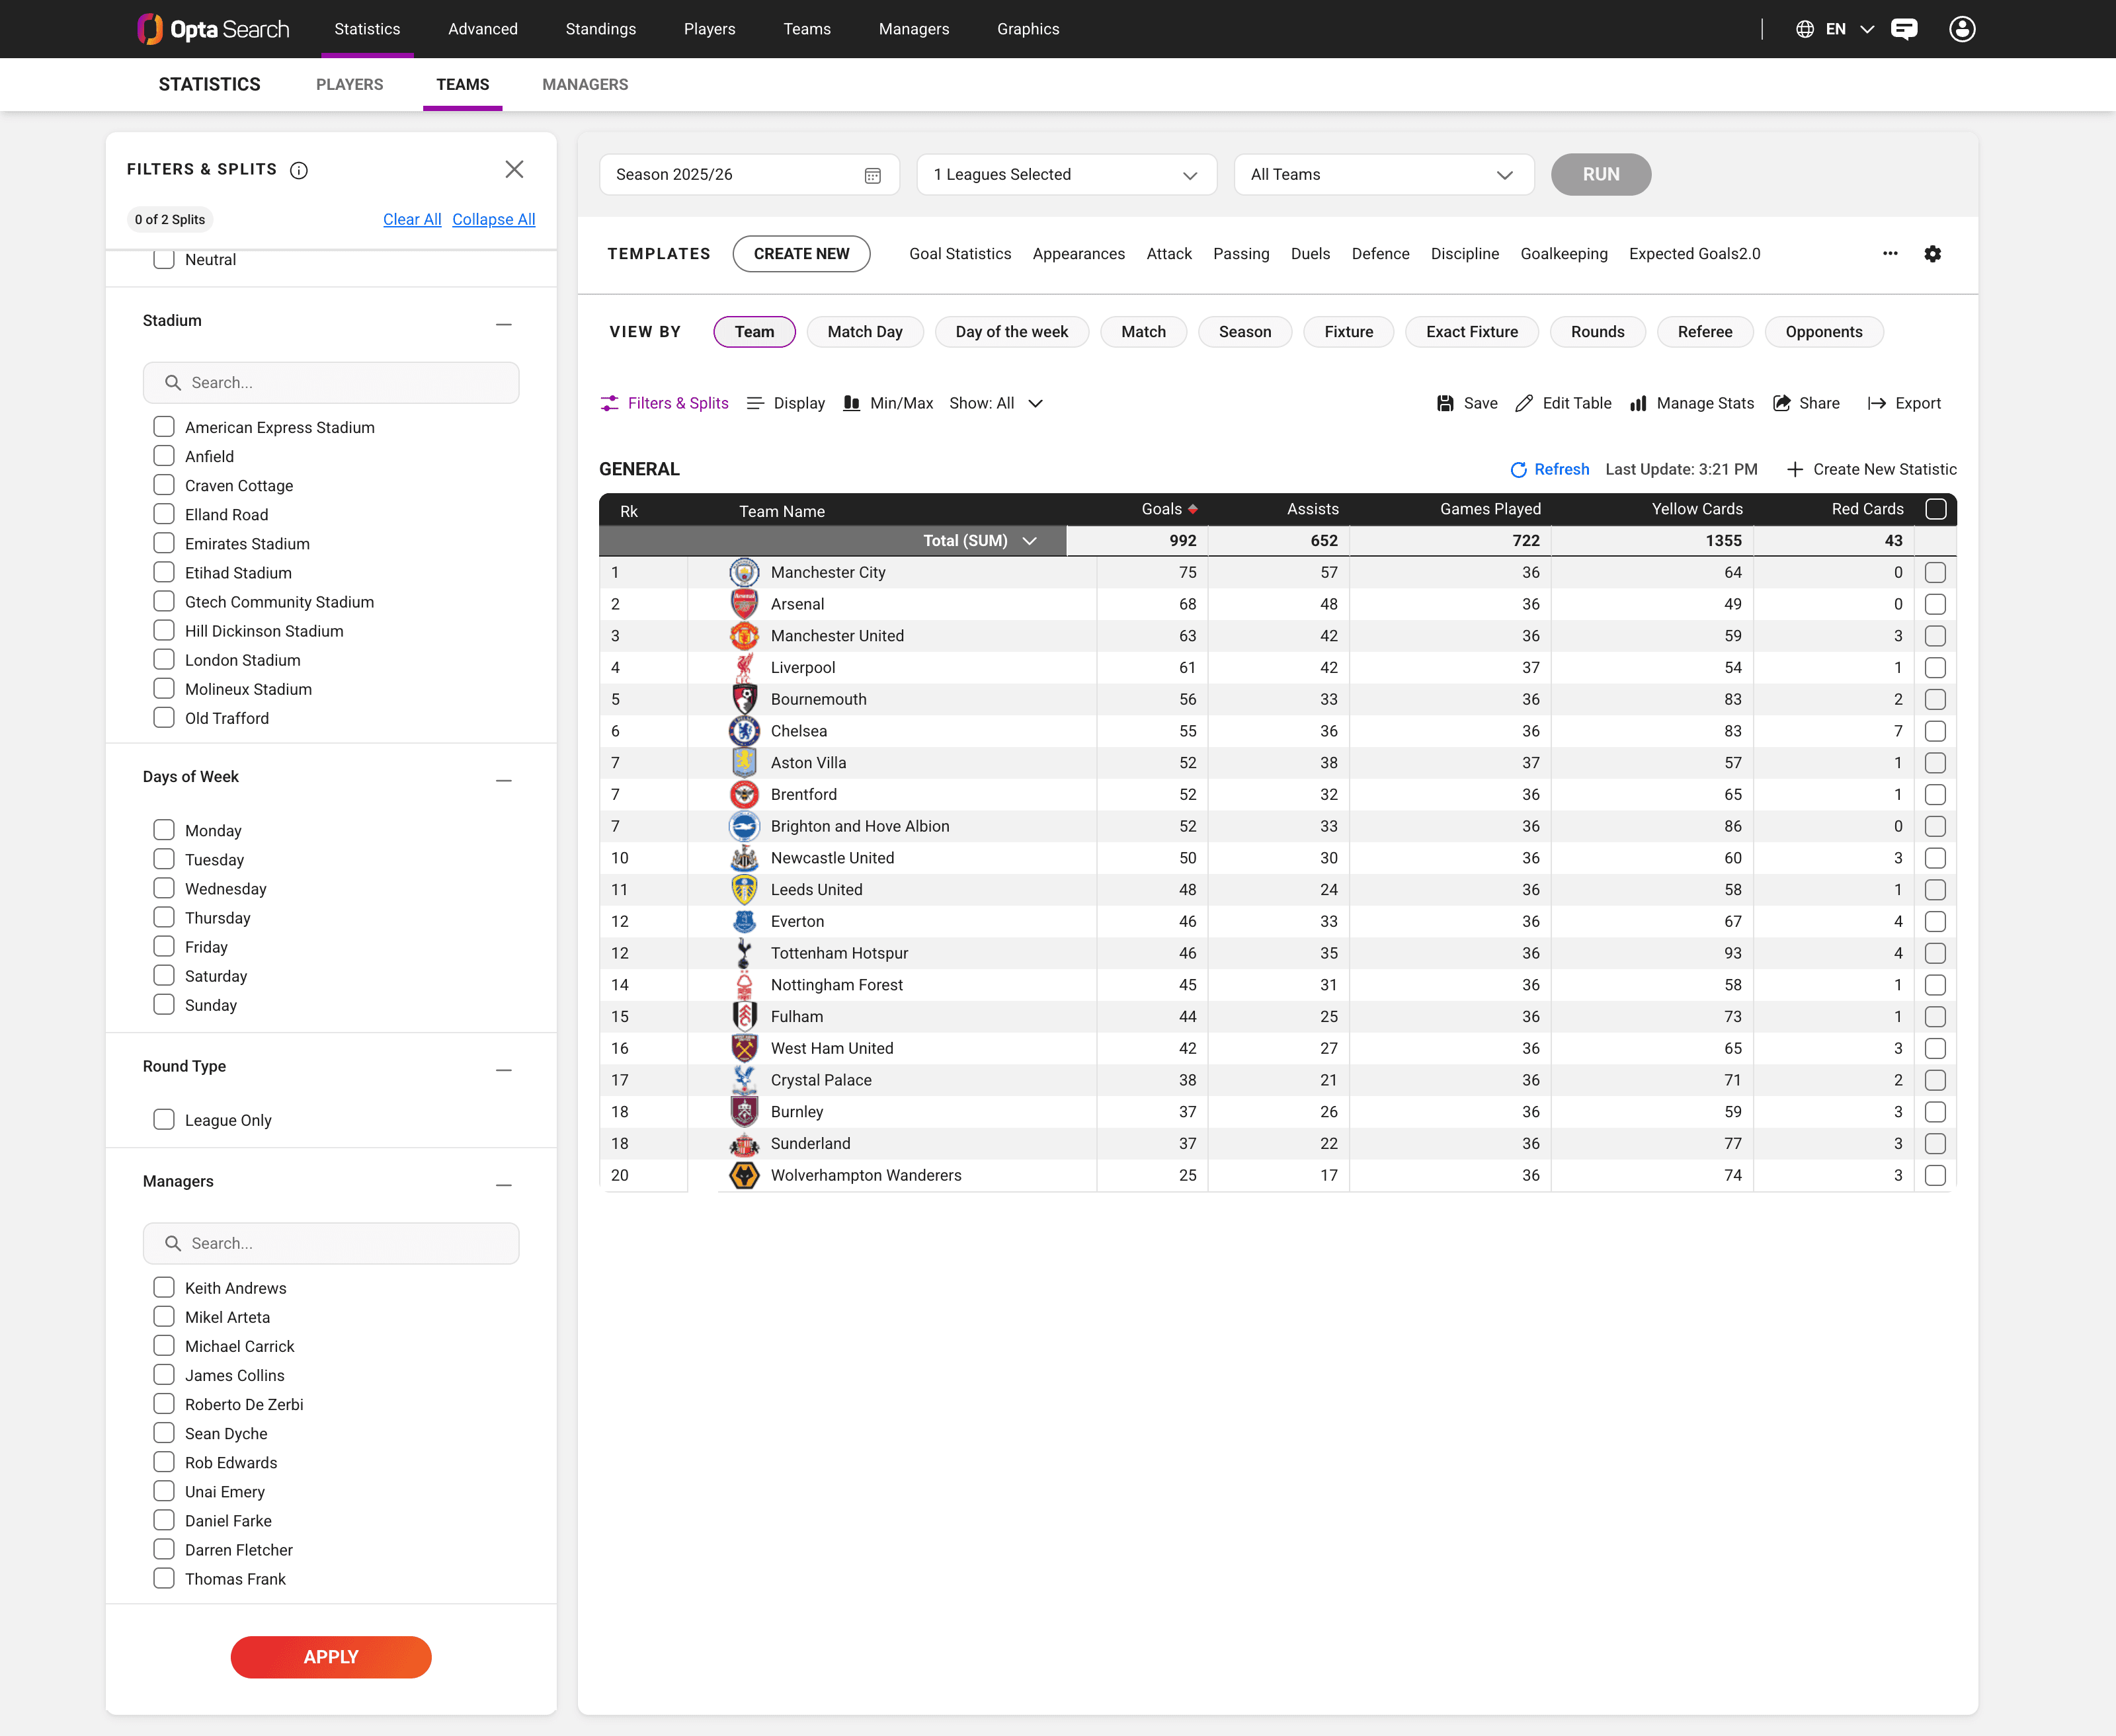The height and width of the screenshot is (1736, 2116).
Task: Click the Collapse All link
Action: point(494,219)
